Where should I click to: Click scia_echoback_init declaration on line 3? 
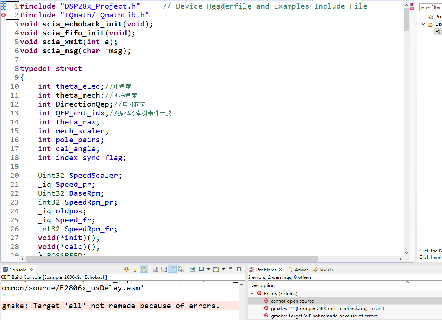[86, 24]
